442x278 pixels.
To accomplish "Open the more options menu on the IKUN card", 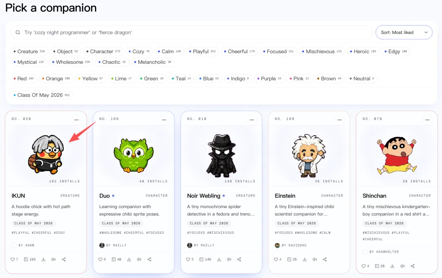I will pyautogui.click(x=77, y=120).
